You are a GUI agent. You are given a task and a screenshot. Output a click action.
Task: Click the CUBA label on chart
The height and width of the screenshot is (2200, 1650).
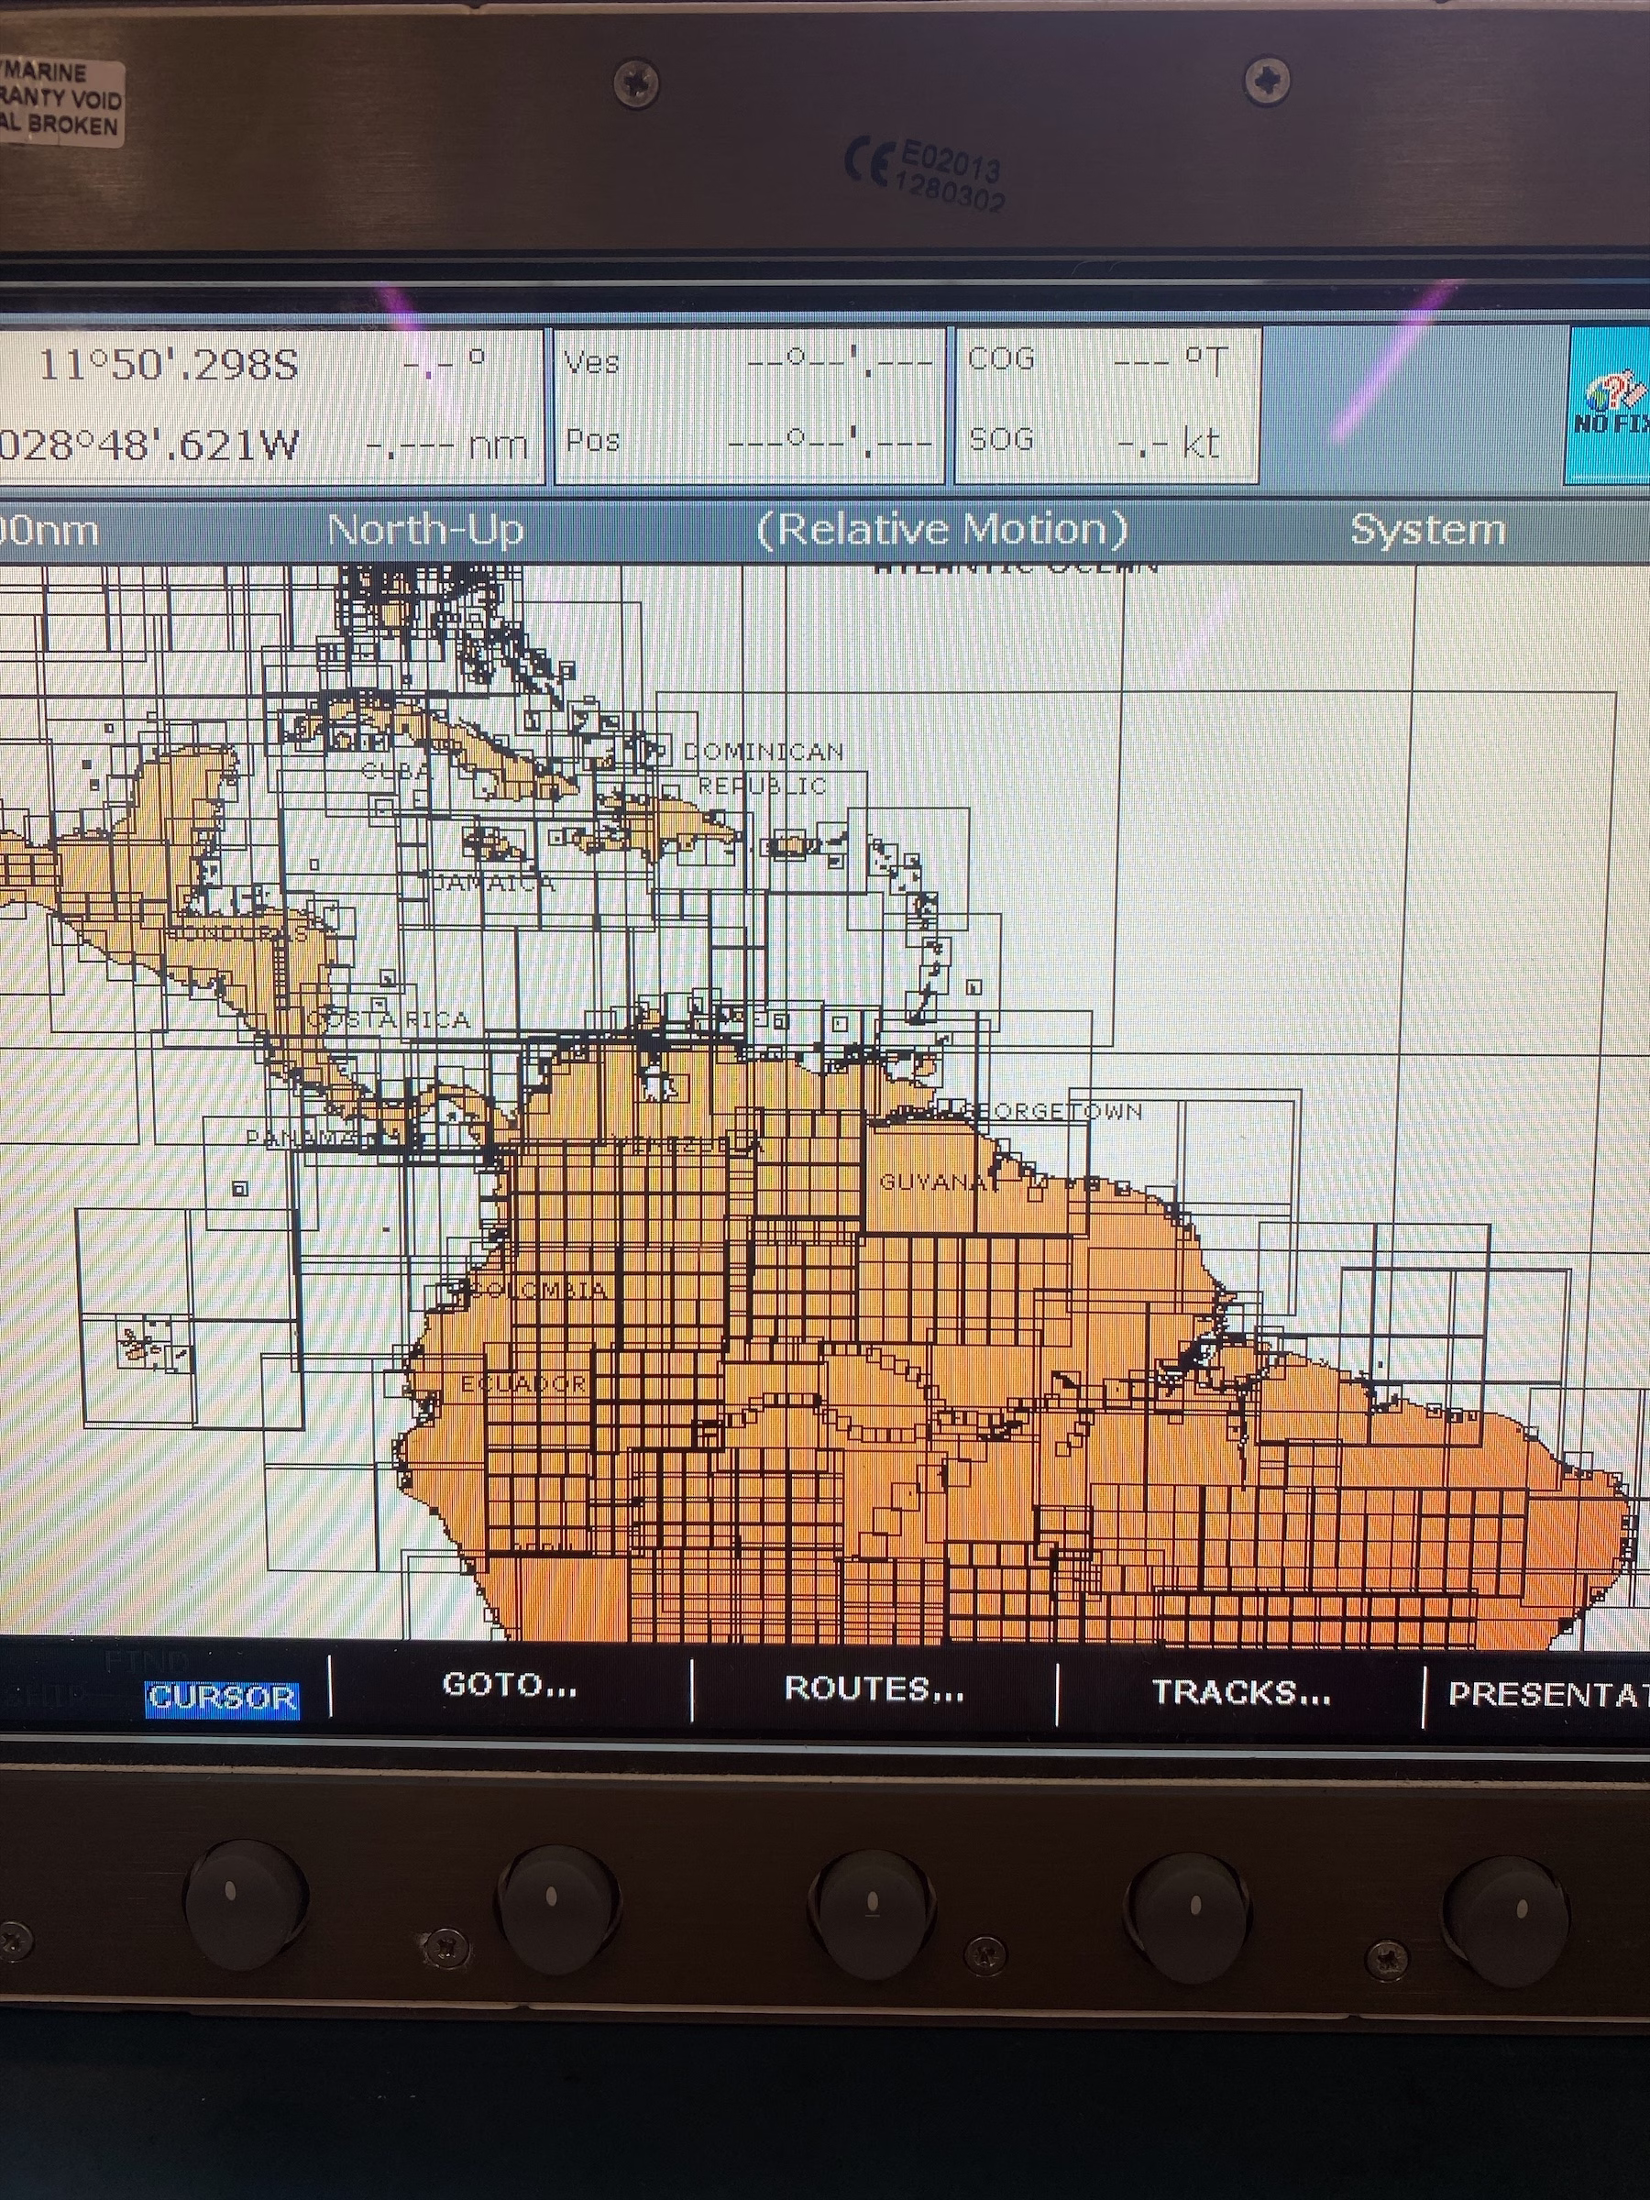click(x=395, y=771)
